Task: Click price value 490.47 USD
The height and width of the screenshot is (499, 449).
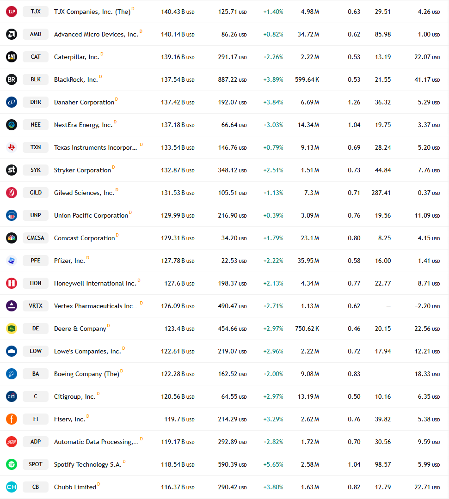Action: (233, 306)
